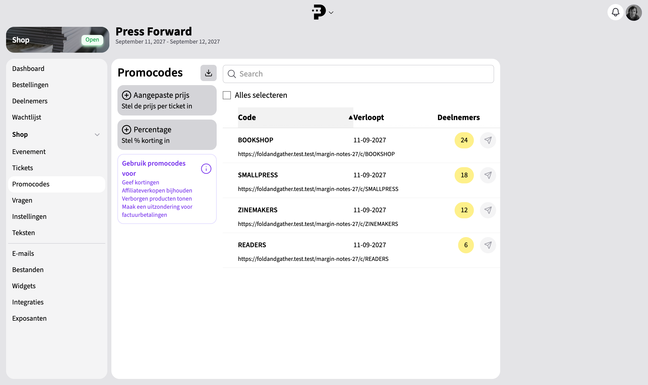648x385 pixels.
Task: Click the Verborgen producten tonen link
Action: [157, 199]
